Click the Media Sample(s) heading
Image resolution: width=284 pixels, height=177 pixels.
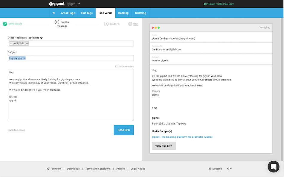tap(162, 131)
